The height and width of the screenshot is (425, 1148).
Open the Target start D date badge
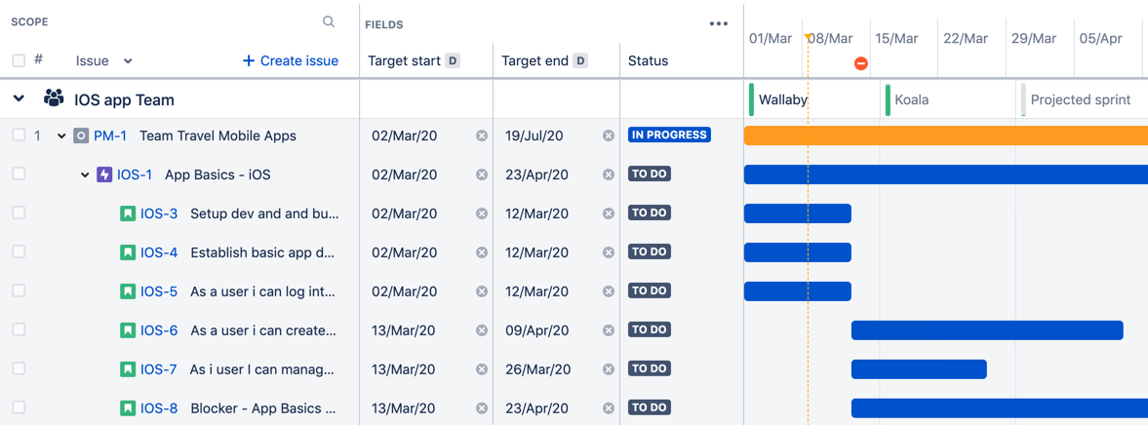(454, 60)
